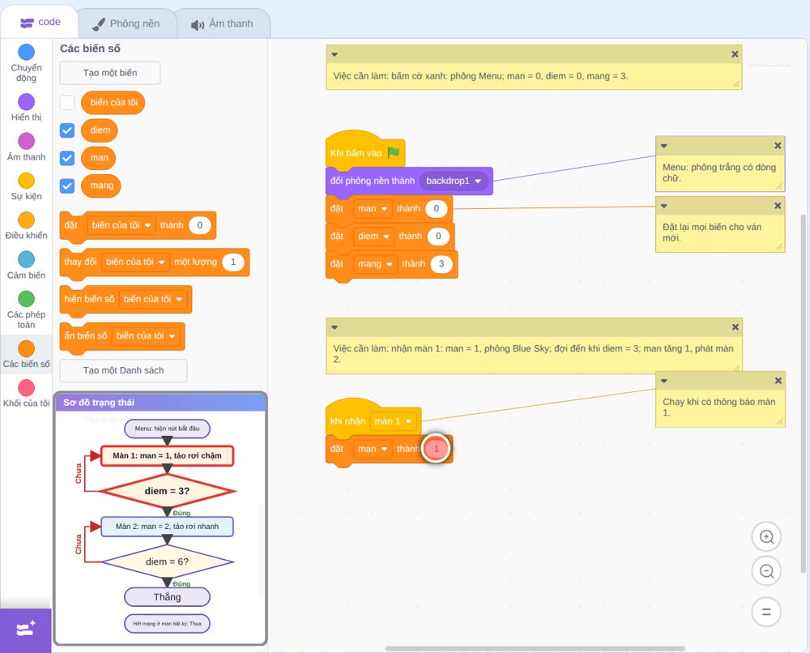Screen dimensions: 810x653
Task: Select the Âm thanh category circle
Action: point(27,141)
